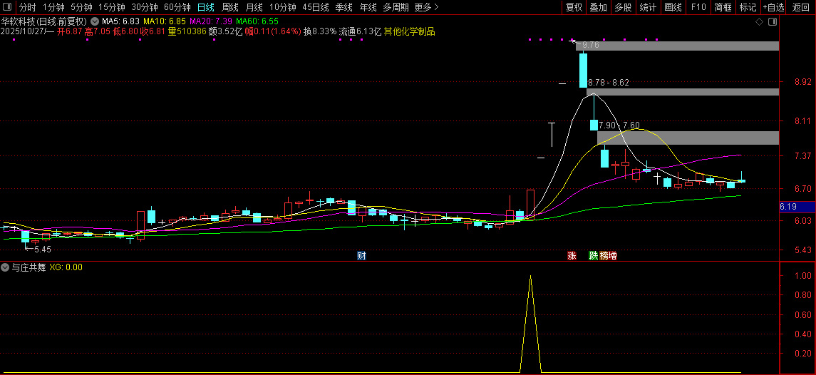Viewport: 816px width, 375px height.
Task: Click the diamond icon at chart top-right
Action: [759, 22]
